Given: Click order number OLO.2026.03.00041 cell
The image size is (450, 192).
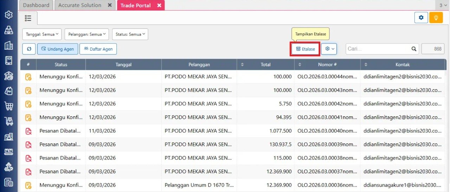Looking at the screenshot, I should pos(327,117).
